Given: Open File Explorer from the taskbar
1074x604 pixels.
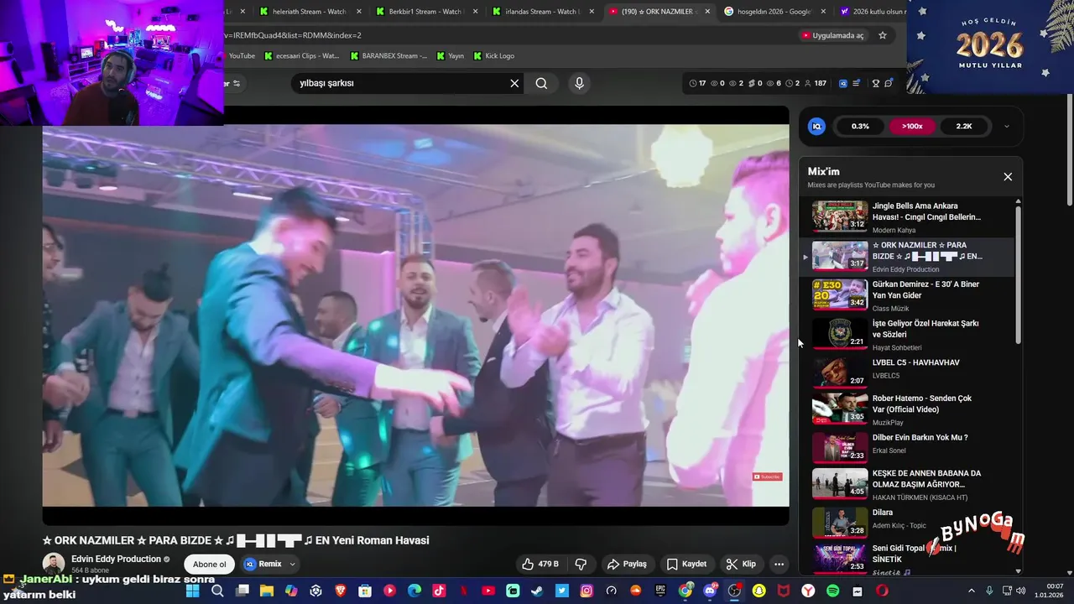Looking at the screenshot, I should pyautogui.click(x=267, y=591).
